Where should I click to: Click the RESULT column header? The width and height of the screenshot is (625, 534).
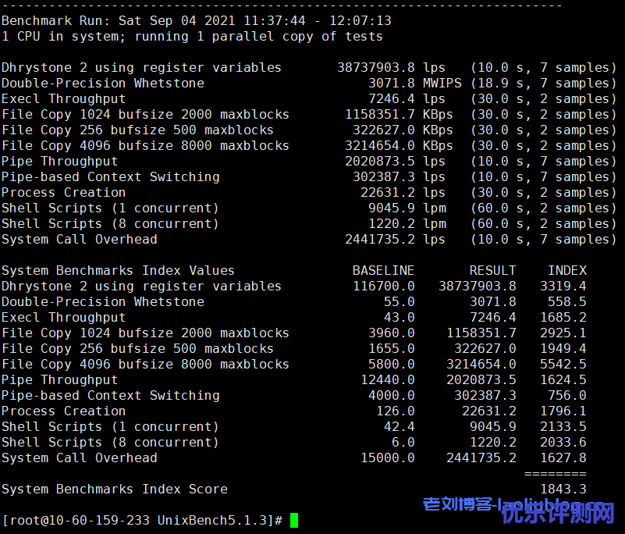[x=492, y=270]
